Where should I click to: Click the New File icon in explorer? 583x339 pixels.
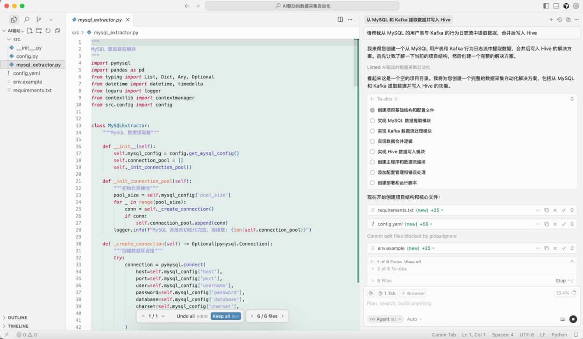point(29,31)
